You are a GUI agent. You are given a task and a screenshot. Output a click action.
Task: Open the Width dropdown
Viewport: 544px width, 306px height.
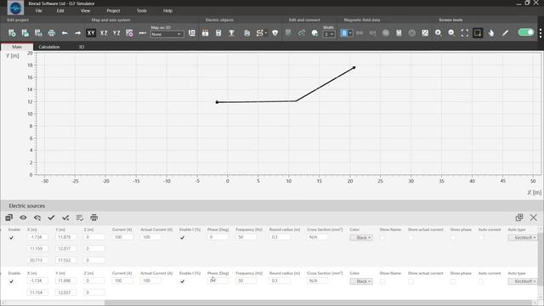tap(329, 34)
